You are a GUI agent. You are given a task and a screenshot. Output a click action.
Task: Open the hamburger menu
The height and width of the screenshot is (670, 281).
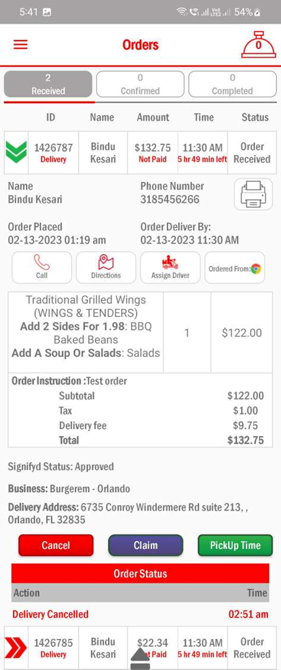pos(20,45)
